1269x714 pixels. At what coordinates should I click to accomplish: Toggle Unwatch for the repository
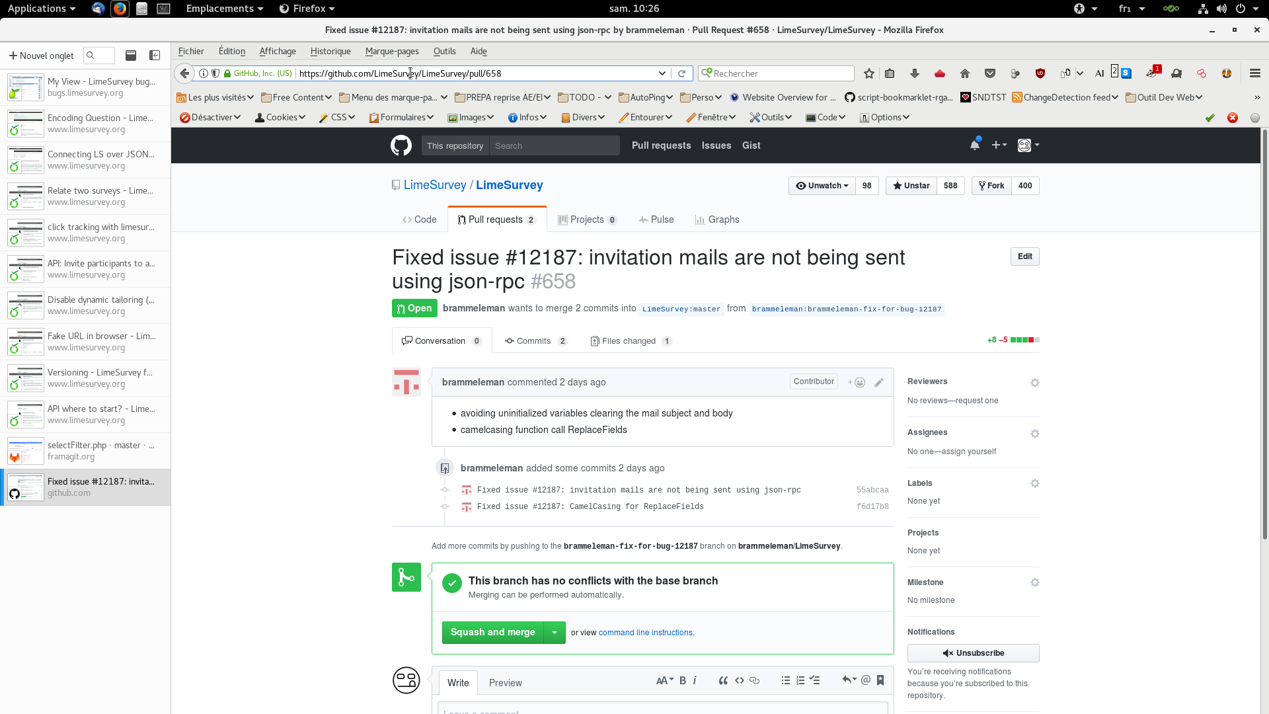[822, 186]
